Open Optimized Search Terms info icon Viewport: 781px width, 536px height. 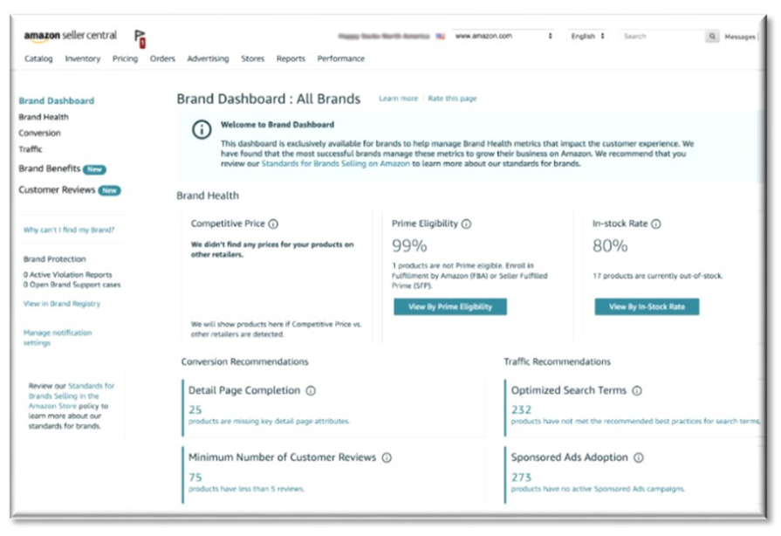[637, 391]
